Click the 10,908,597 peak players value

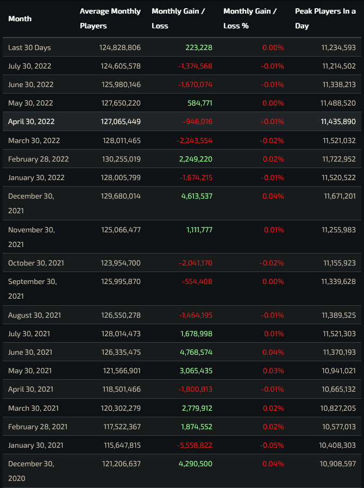coord(338,464)
